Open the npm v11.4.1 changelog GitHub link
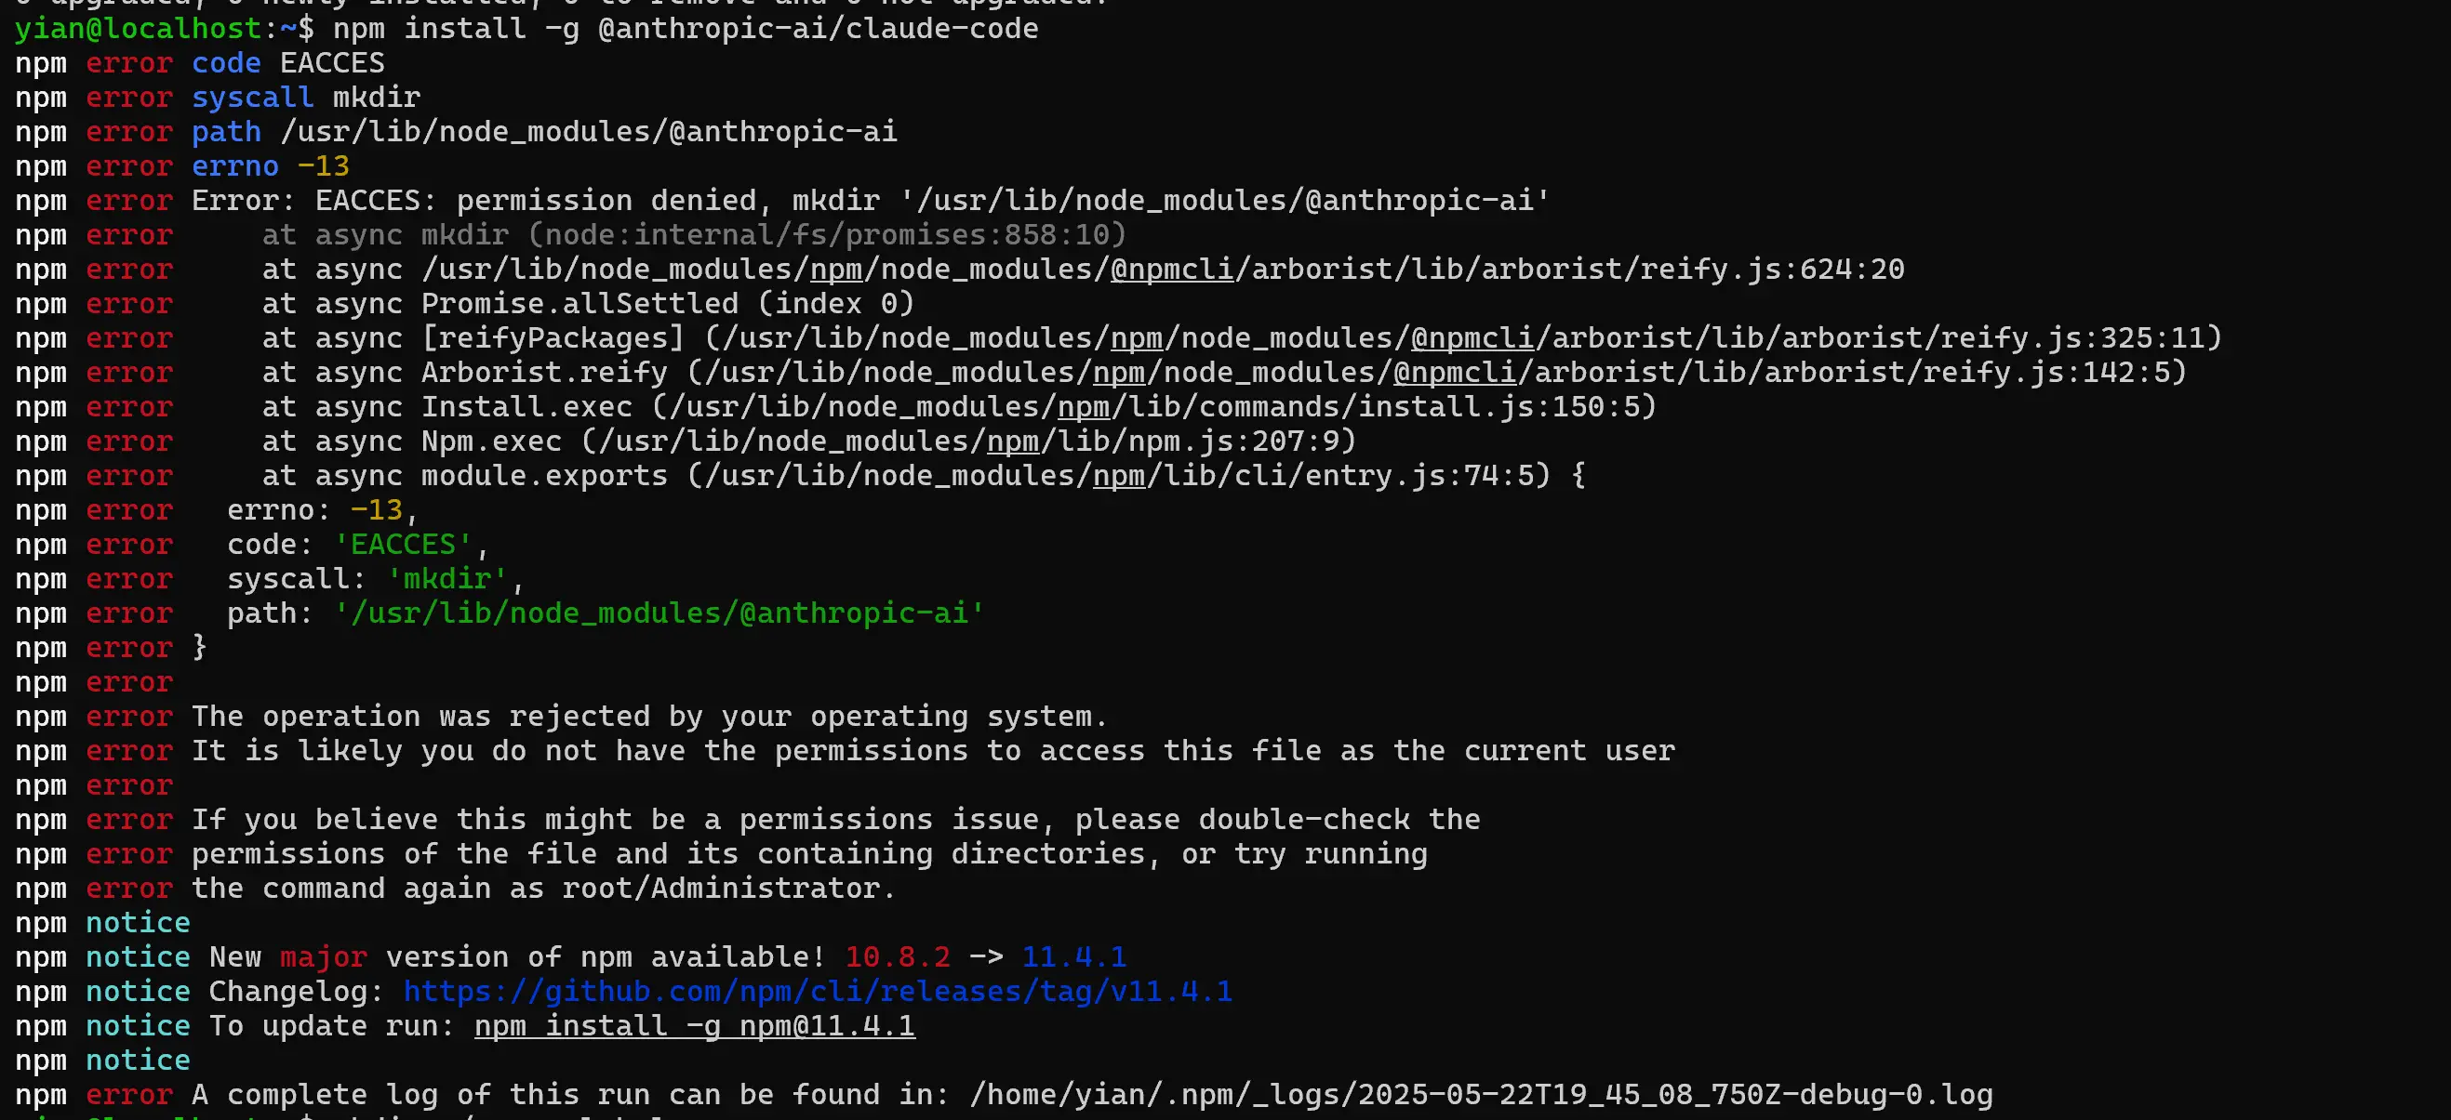Viewport: 2451px width, 1120px height. 819,992
